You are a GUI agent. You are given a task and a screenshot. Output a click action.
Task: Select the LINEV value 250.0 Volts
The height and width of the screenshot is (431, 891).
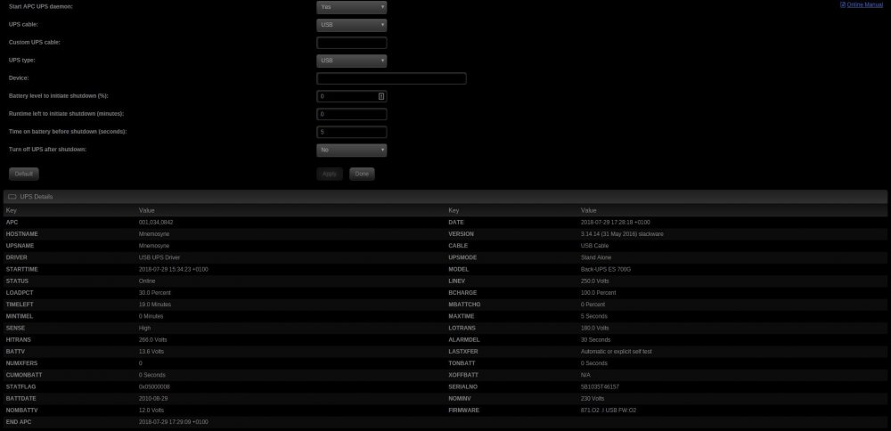[595, 281]
